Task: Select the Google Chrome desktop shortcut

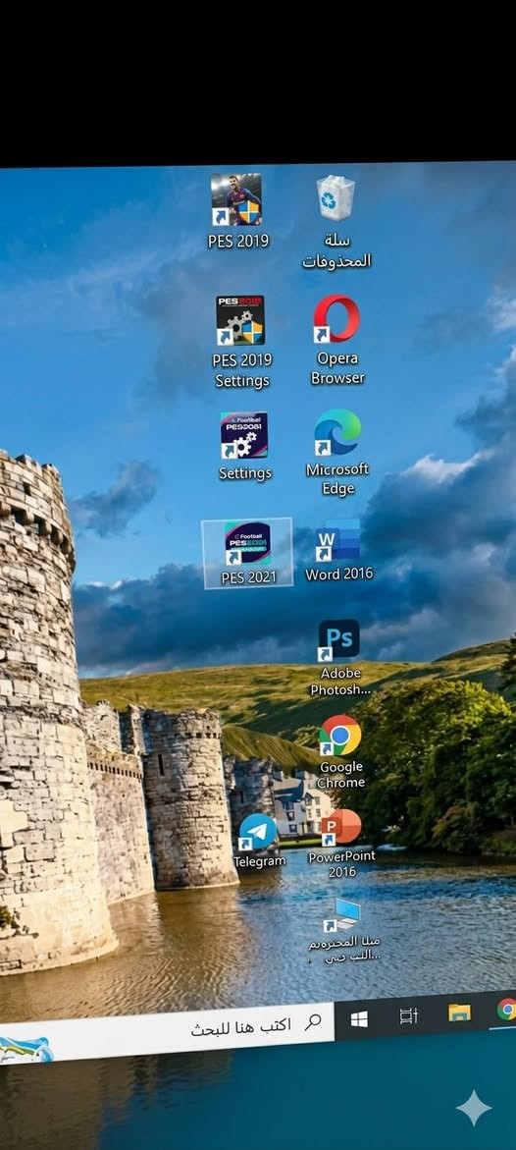Action: pyautogui.click(x=340, y=752)
